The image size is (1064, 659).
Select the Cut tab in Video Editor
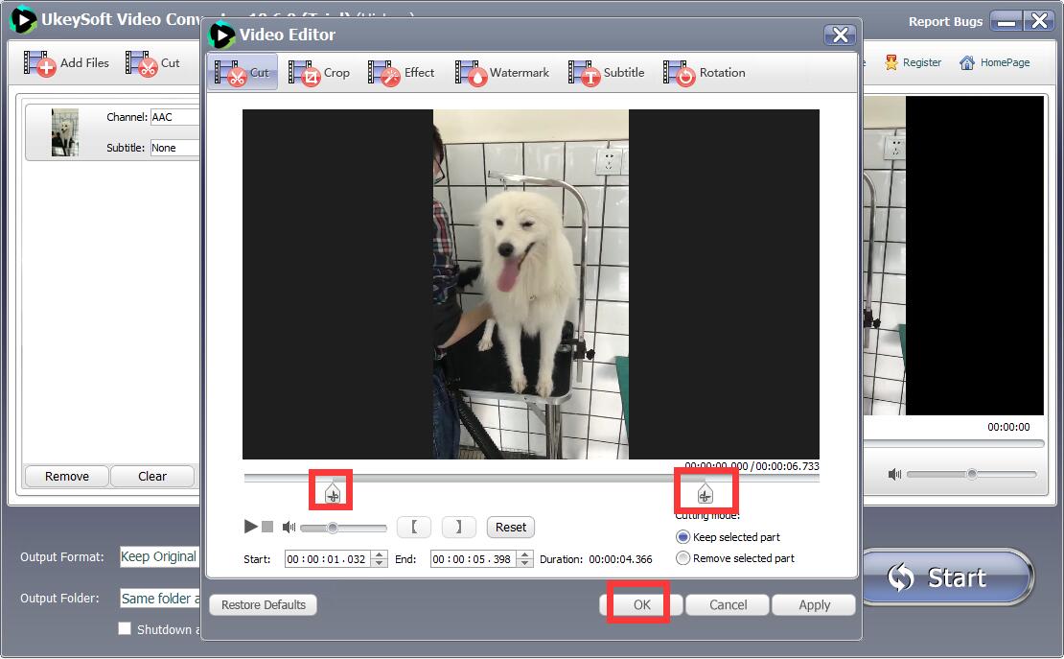[243, 72]
